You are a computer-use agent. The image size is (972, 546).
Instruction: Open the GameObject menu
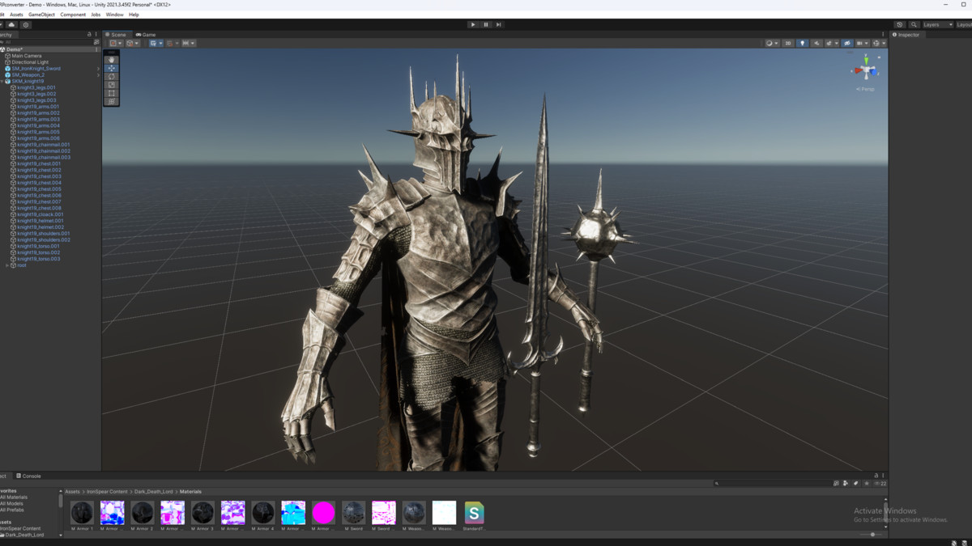41,15
